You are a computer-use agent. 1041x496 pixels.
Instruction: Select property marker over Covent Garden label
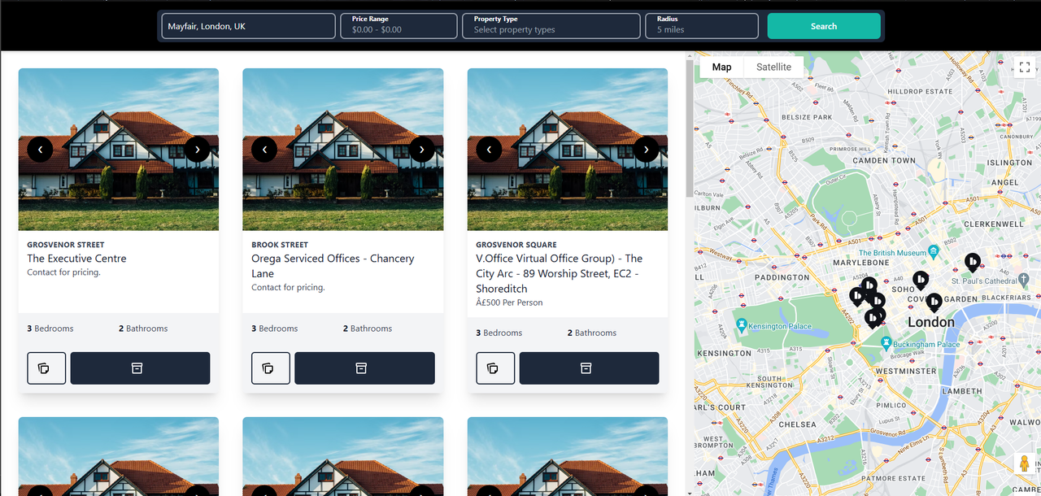[x=934, y=302]
